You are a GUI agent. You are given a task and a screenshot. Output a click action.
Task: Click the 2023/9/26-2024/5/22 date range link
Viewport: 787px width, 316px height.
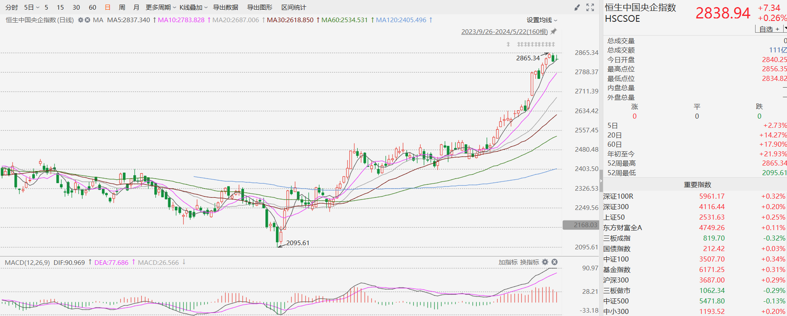coord(504,32)
